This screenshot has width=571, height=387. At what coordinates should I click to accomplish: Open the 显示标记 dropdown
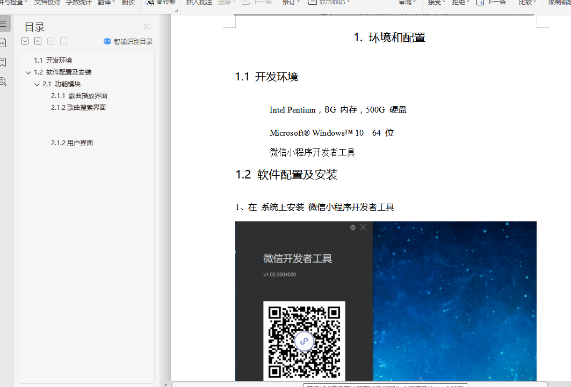[x=329, y=2]
